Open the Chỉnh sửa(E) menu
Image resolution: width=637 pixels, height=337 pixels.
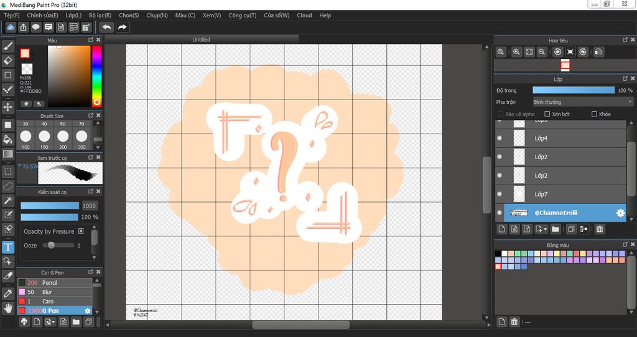(x=43, y=15)
